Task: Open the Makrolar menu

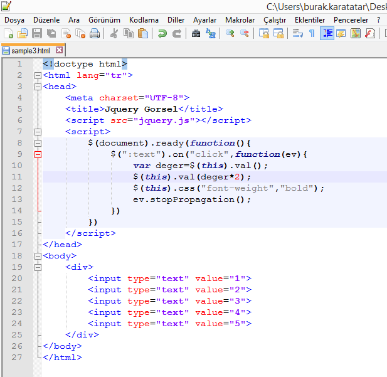Action: (240, 20)
